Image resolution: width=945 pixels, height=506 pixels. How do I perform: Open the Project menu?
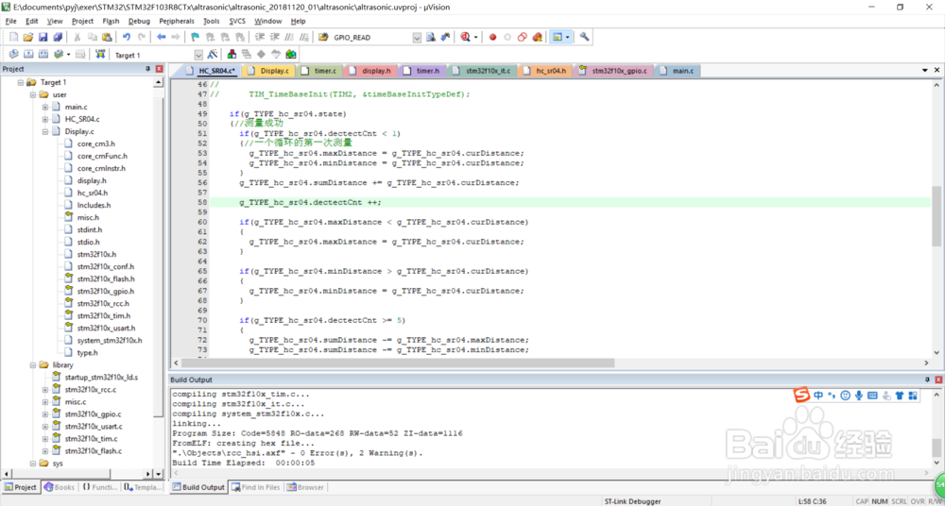click(x=82, y=21)
